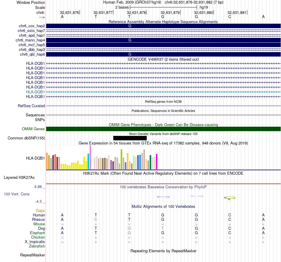Screen dimensions: 281x262
Task: Click the Layered H3K27Ac track label
Action: 19,178
